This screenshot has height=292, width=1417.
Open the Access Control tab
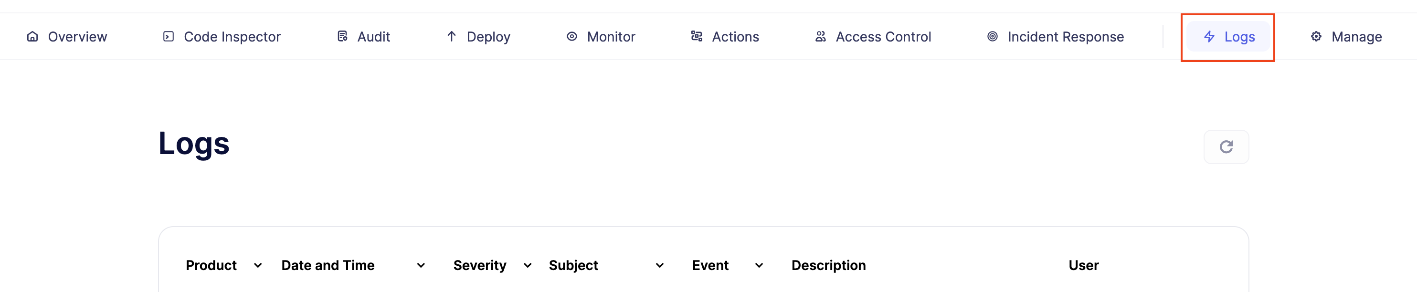click(873, 36)
